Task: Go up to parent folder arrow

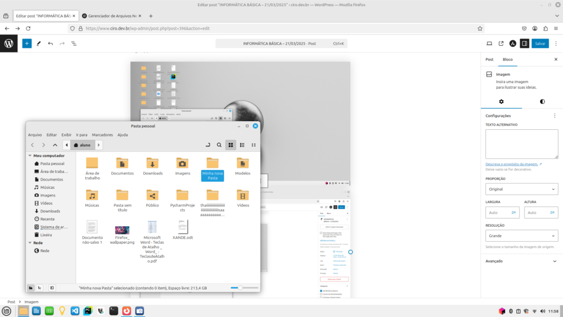Action: 55,145
